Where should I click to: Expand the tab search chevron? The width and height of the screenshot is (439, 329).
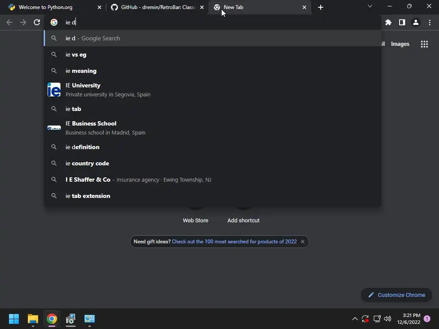coord(370,6)
